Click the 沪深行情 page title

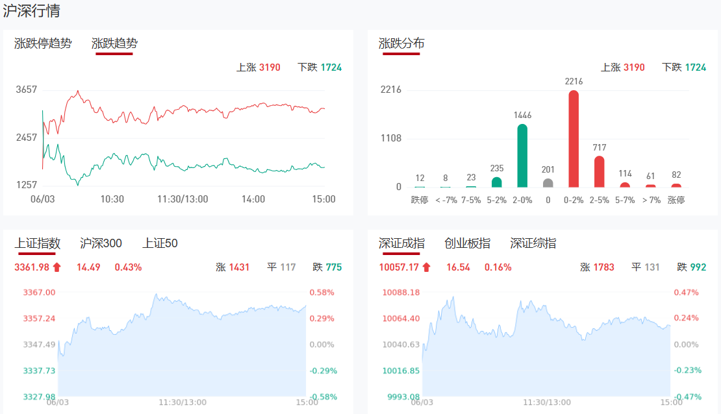pos(32,10)
